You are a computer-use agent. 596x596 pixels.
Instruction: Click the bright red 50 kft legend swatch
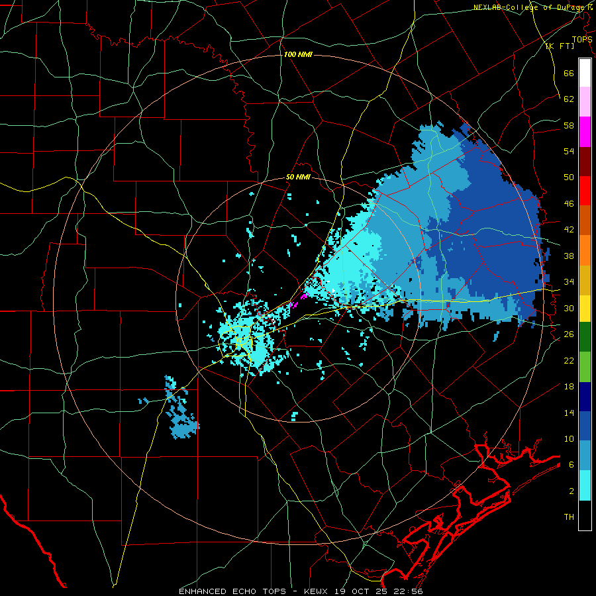[x=585, y=191]
